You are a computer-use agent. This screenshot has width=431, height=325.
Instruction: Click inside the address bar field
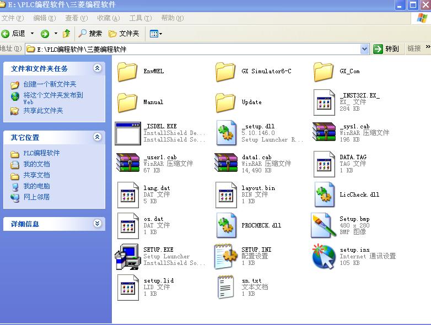193,49
